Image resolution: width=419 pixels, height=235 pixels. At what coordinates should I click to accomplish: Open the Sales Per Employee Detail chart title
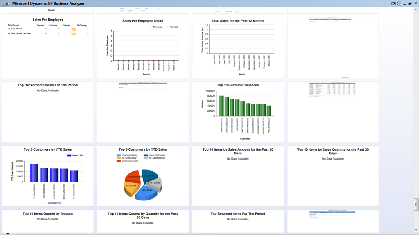coord(143,21)
